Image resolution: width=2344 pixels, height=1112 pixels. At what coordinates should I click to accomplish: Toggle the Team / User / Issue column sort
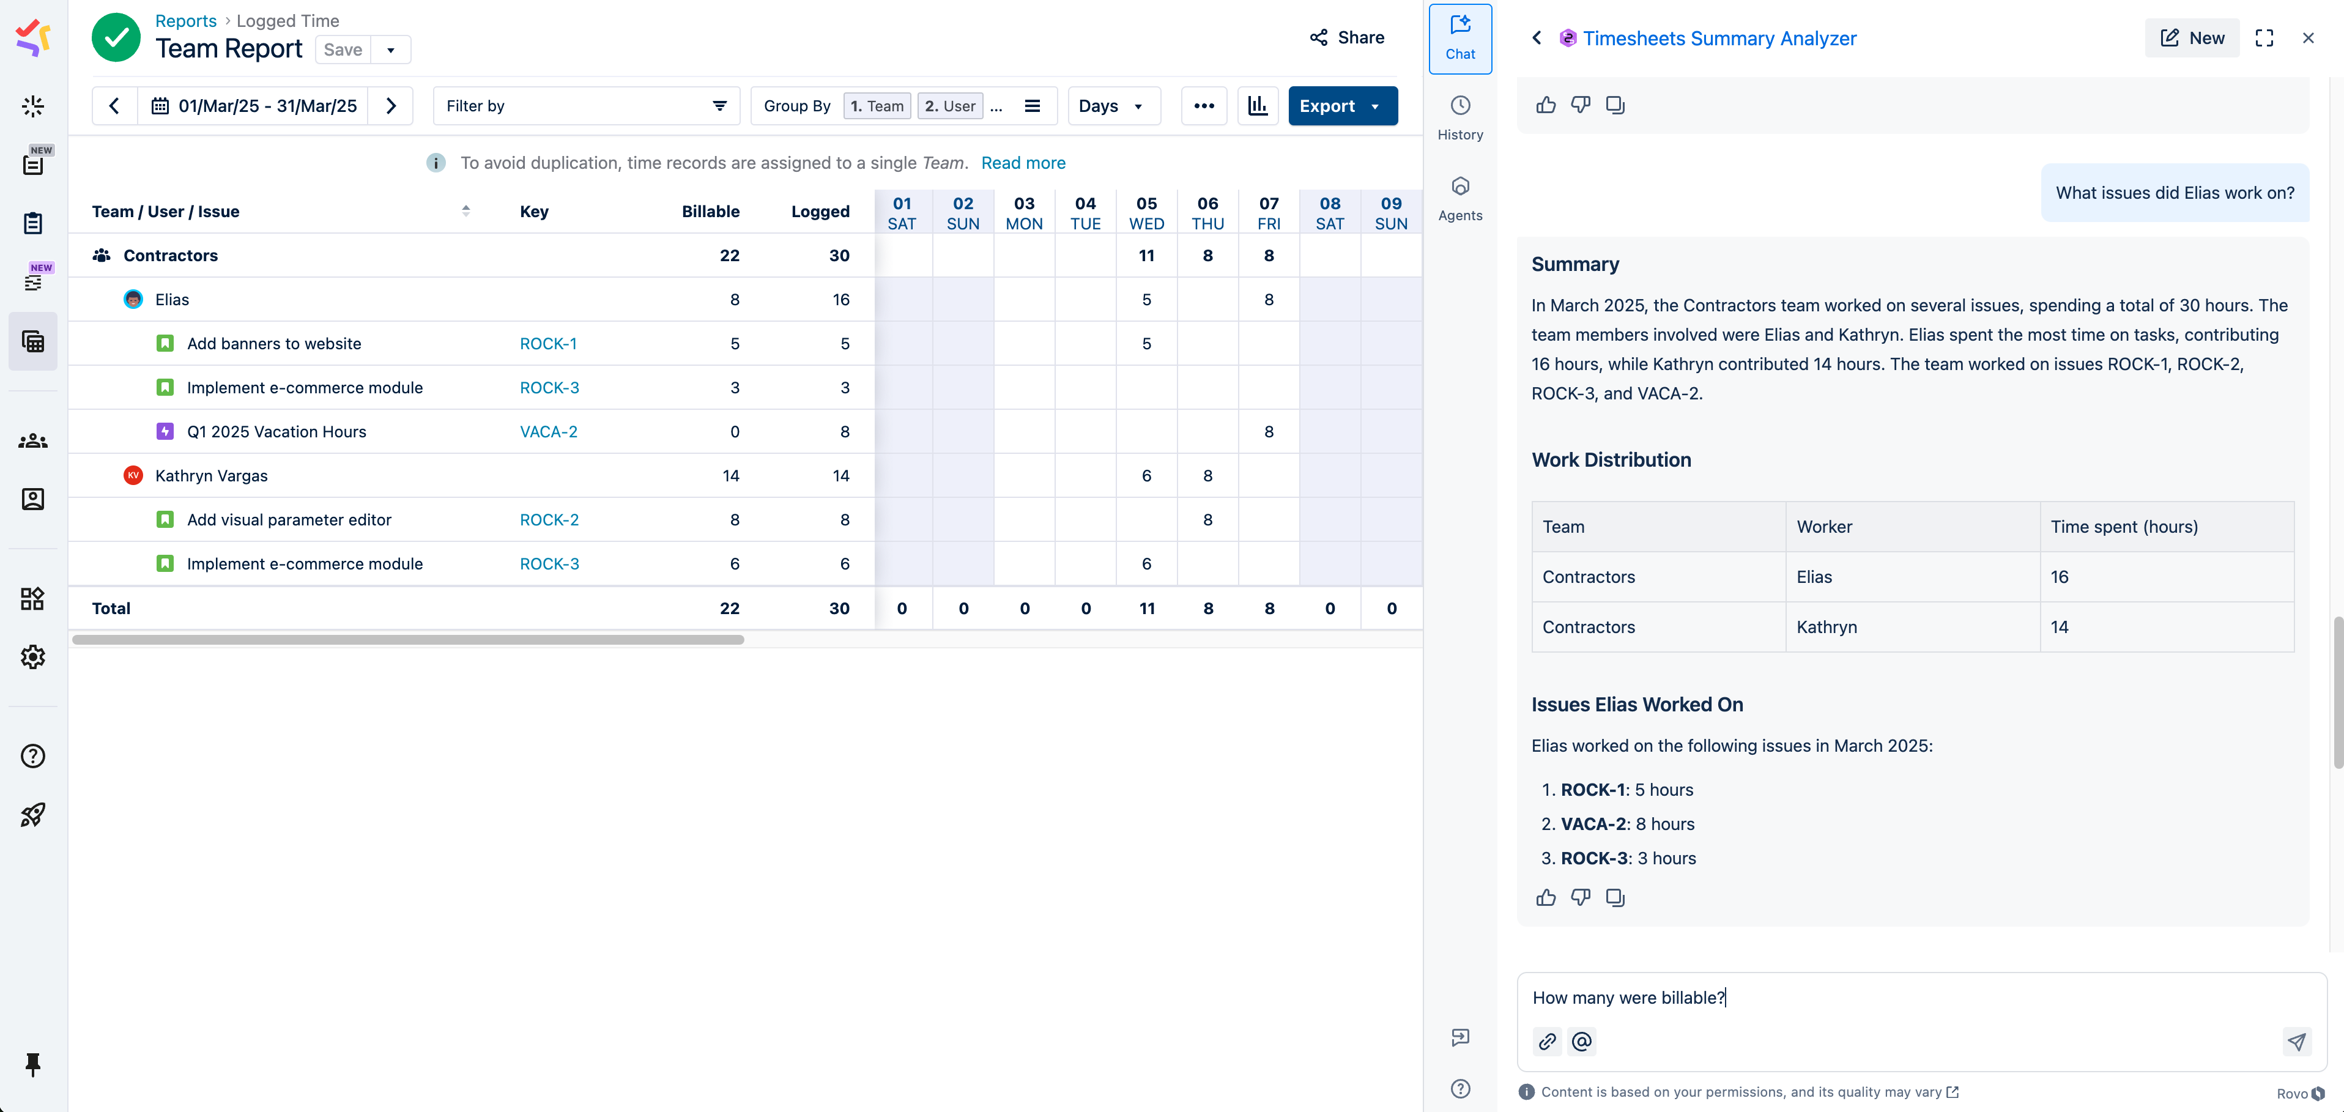(466, 211)
